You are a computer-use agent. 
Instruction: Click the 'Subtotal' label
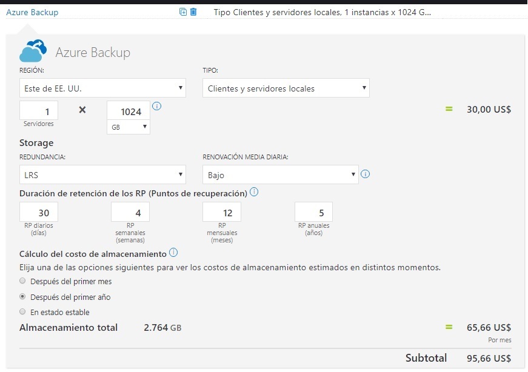tap(426, 358)
